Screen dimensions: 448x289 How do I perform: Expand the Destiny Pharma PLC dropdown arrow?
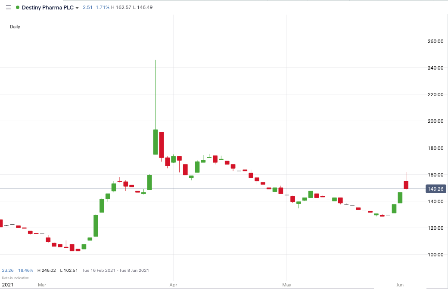point(77,8)
